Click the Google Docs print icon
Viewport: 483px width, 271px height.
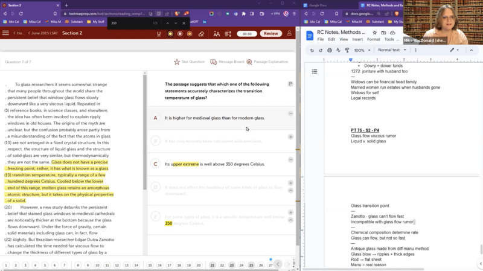click(330, 50)
